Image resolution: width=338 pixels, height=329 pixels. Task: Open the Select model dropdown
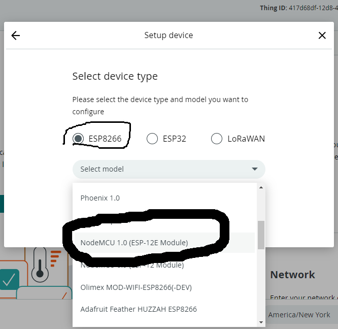pyautogui.click(x=169, y=169)
